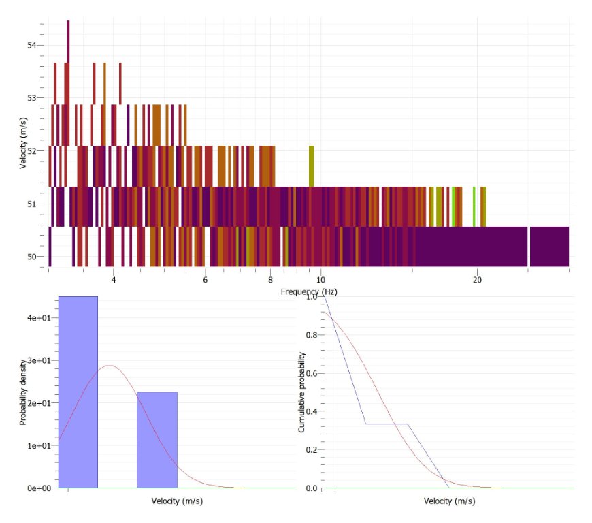Select the tallest blue histogram bar
592x523 pixels.
pos(78,392)
